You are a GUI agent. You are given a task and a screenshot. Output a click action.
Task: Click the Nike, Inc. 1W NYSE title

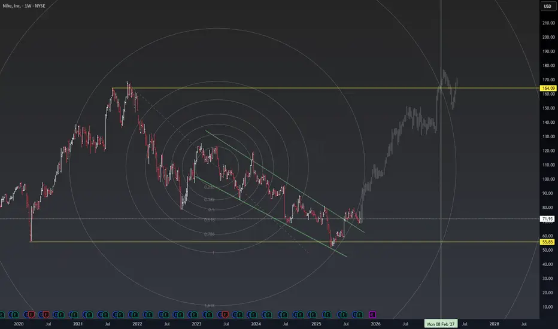click(x=24, y=6)
